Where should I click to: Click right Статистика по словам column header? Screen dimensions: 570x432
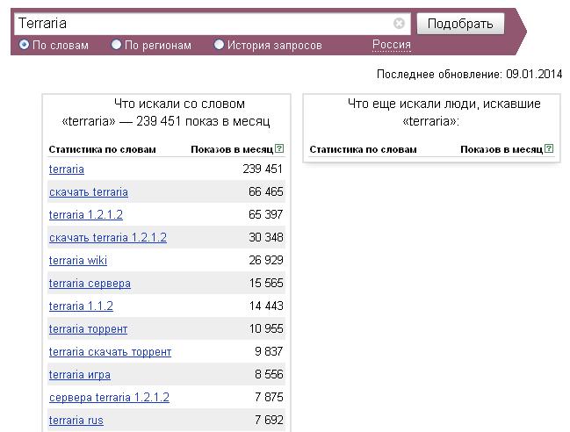click(x=363, y=149)
